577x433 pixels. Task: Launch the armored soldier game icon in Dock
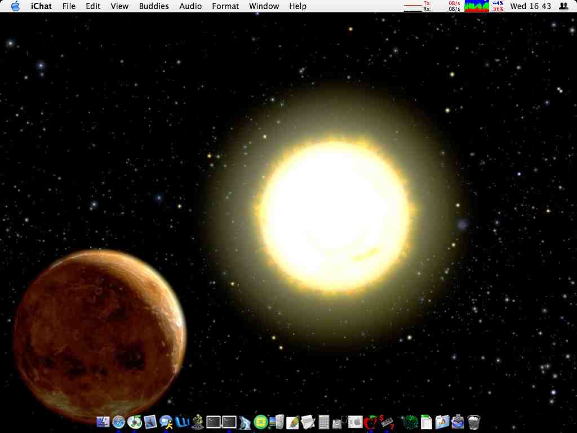click(x=198, y=422)
